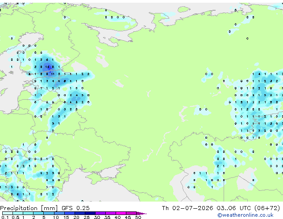Click the '03..06 UTC' time text
This screenshot has width=283, height=219.
tap(234, 208)
